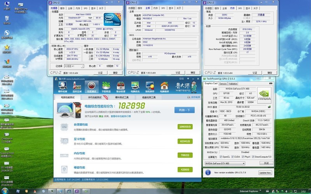Click 认证 button in processor CPU-Z window
Viewport: 311px width, 194px height.
[x=100, y=73]
